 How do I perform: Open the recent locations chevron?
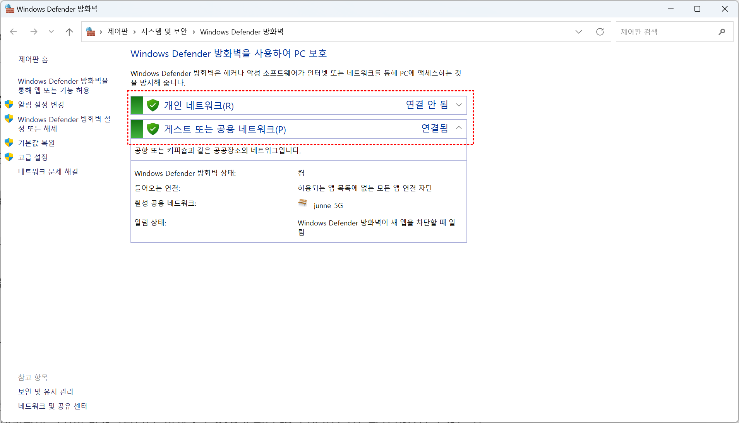point(51,32)
